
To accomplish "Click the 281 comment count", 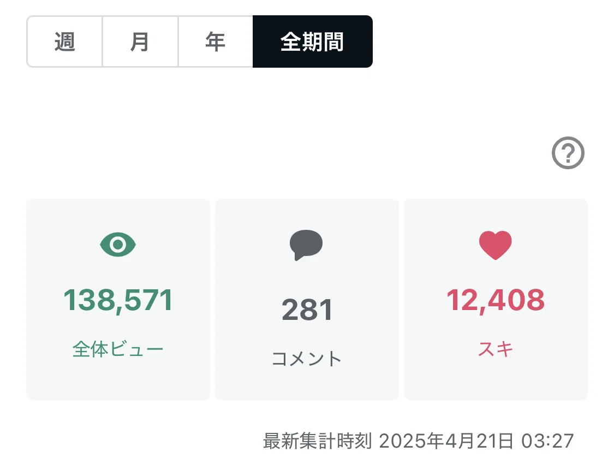I will (307, 310).
